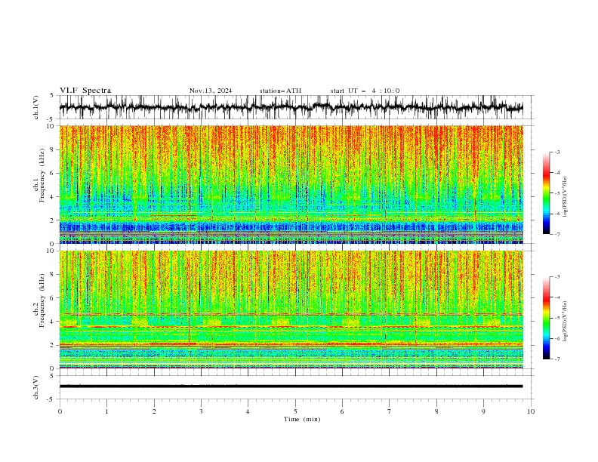Click the "9" time axis tick label

[483, 411]
